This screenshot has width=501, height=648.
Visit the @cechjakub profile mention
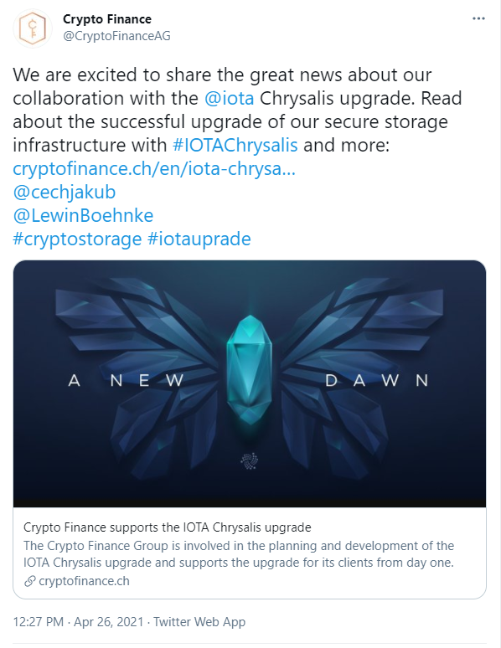pos(65,193)
